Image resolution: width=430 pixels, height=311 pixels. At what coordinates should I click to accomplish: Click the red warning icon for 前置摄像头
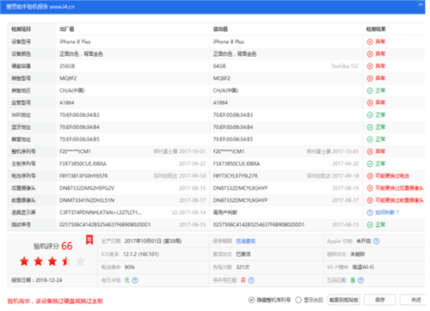pos(370,200)
